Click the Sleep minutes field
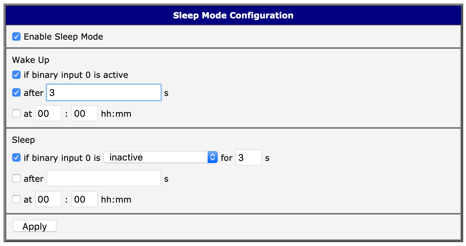Viewport: 466px width, 246px height. [x=84, y=199]
